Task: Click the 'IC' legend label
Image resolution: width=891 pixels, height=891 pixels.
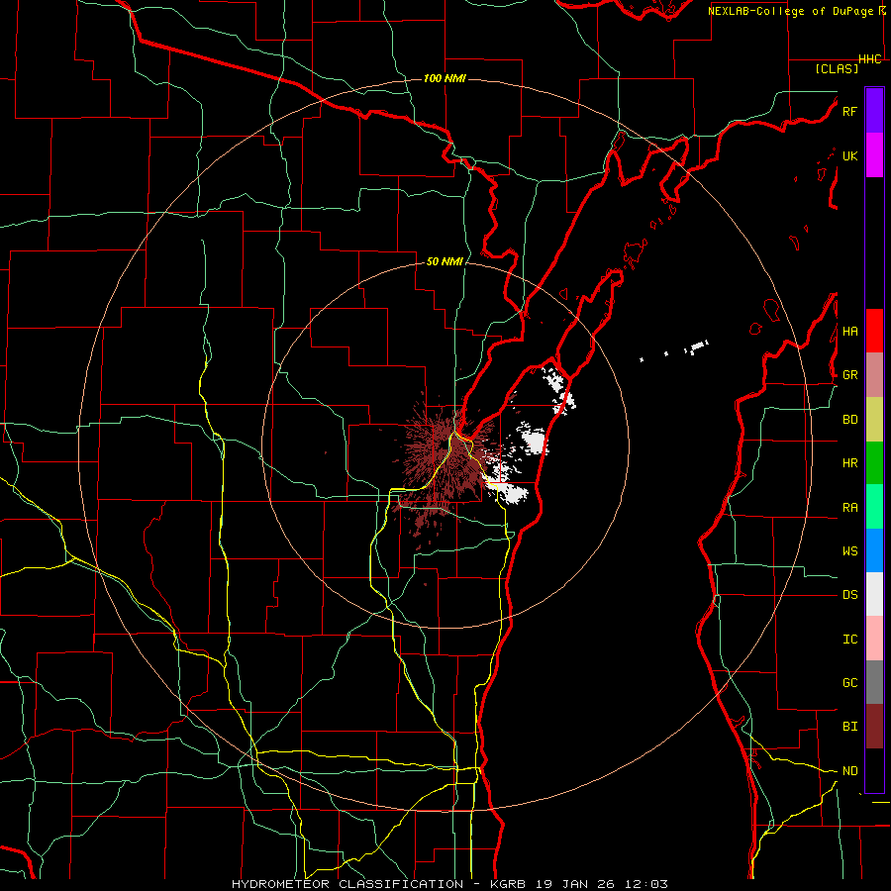Action: pos(849,640)
